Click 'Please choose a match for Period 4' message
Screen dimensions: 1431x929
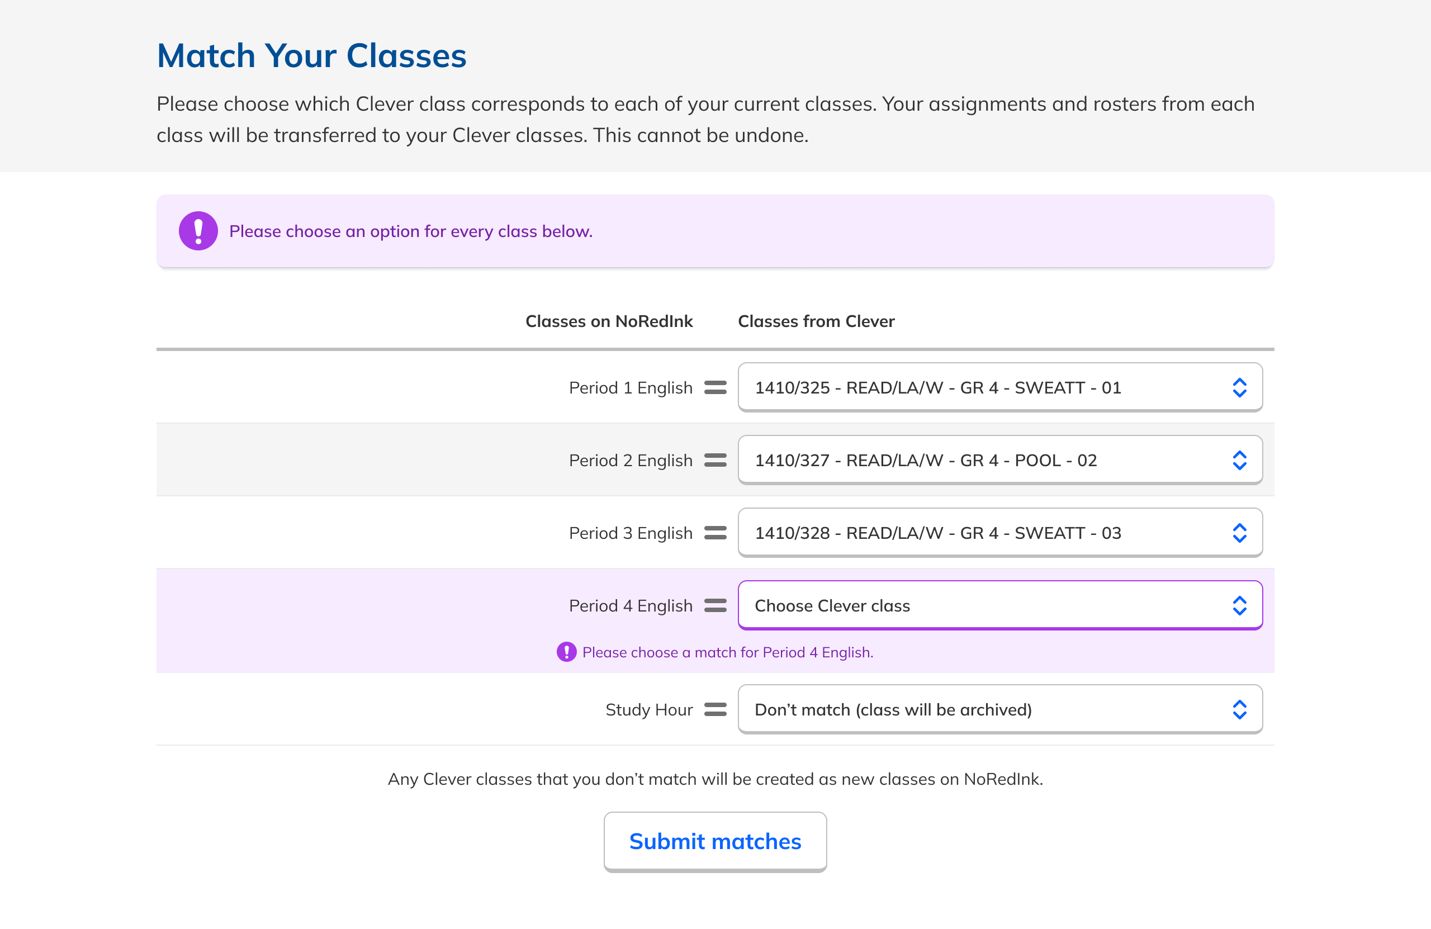(x=728, y=652)
